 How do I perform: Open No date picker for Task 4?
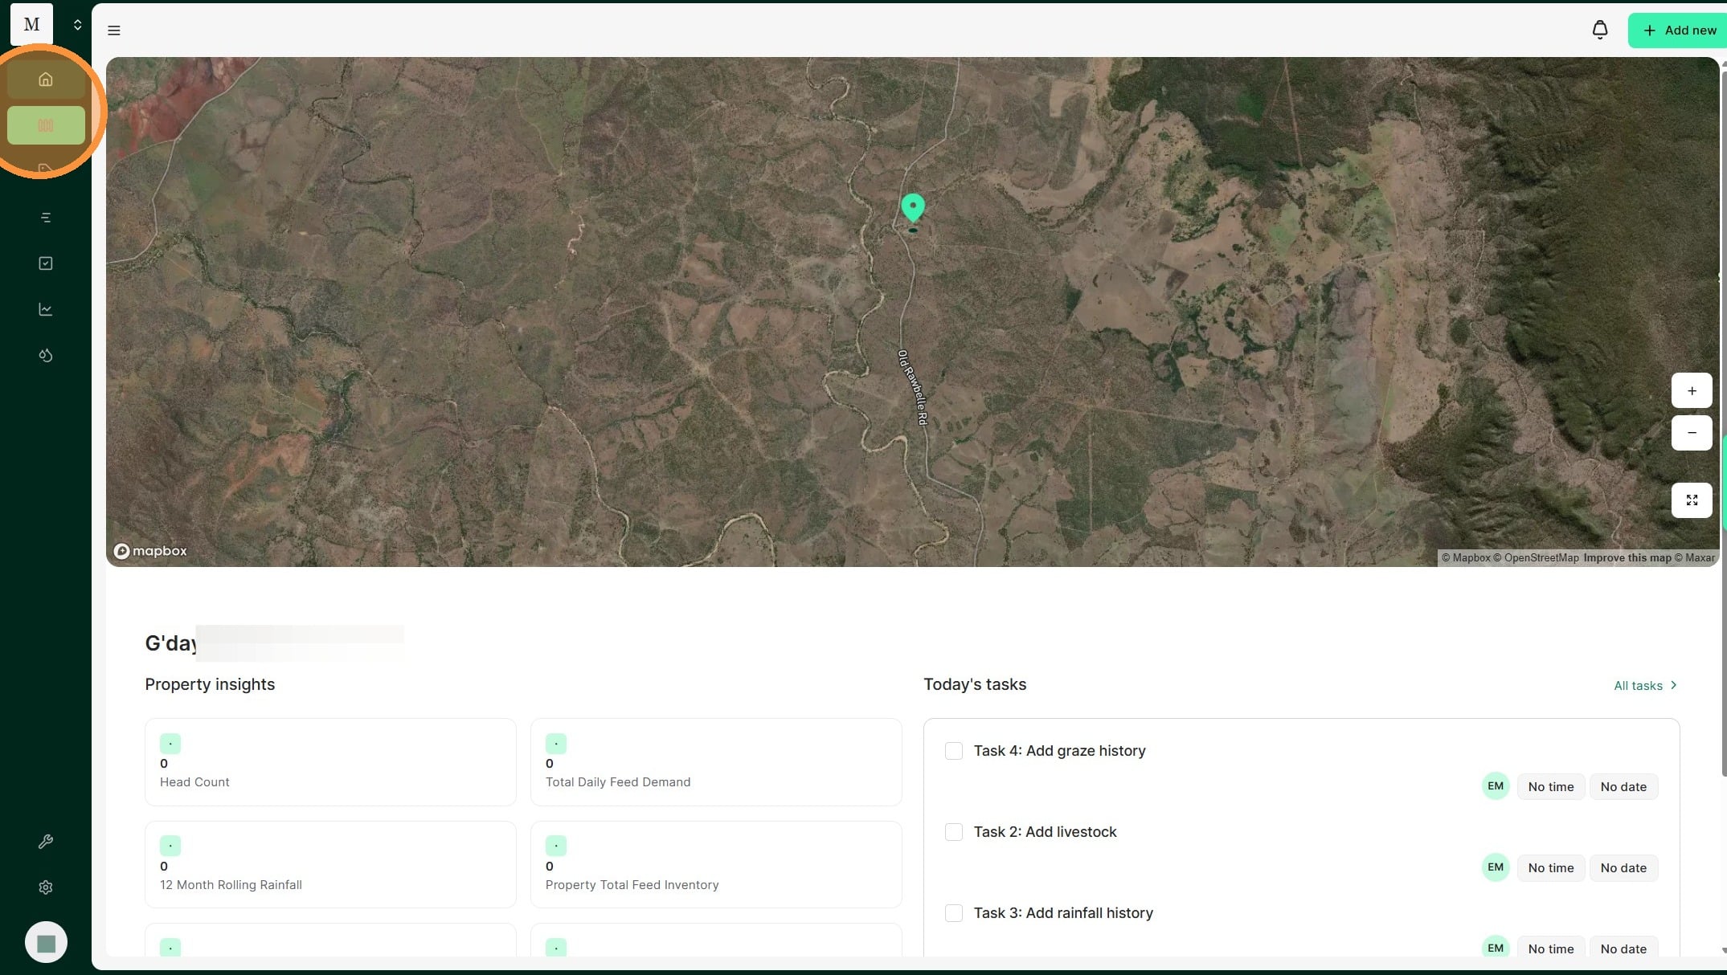(1623, 787)
